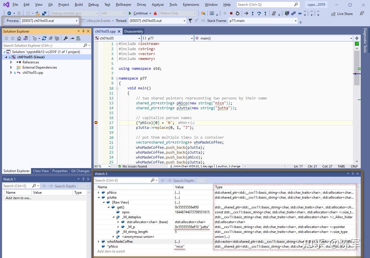Restart the debugger

(x=238, y=13)
